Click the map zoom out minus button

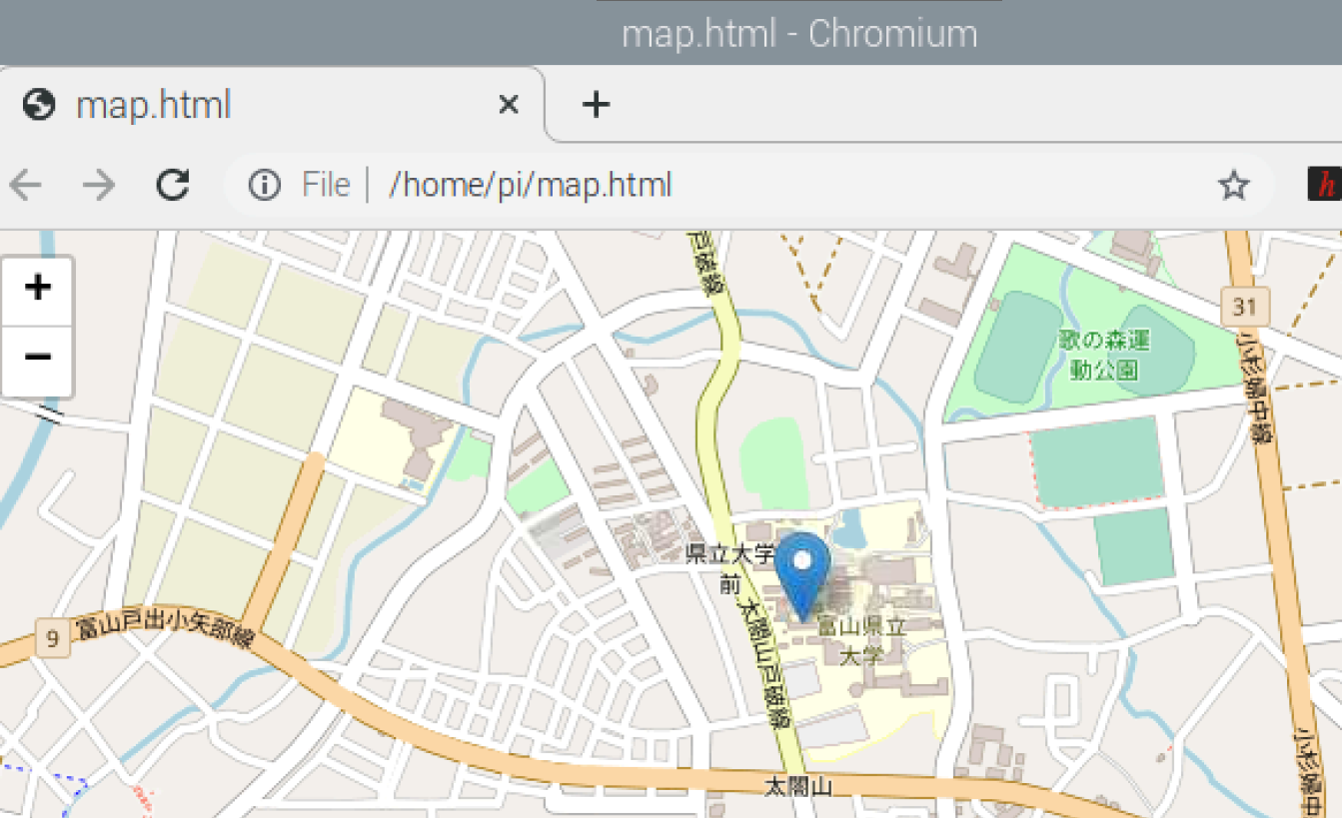point(38,358)
